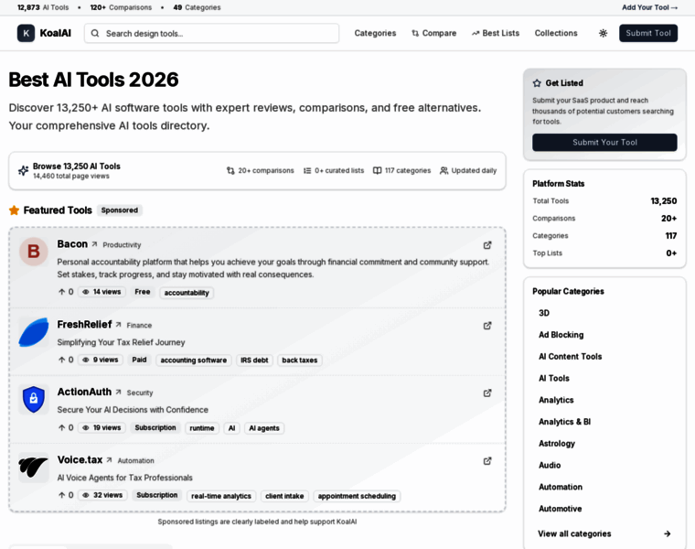Click the ActionAuth shield logo

pos(34,399)
